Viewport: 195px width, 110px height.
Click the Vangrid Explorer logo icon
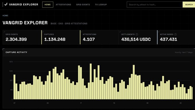tap(6, 4)
